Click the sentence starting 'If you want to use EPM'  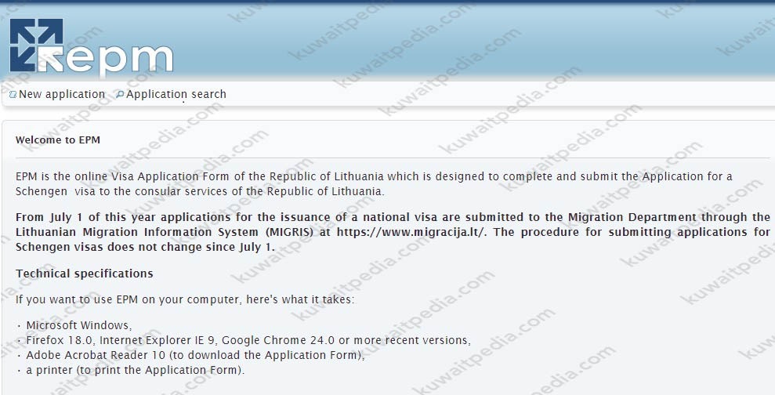(185, 299)
